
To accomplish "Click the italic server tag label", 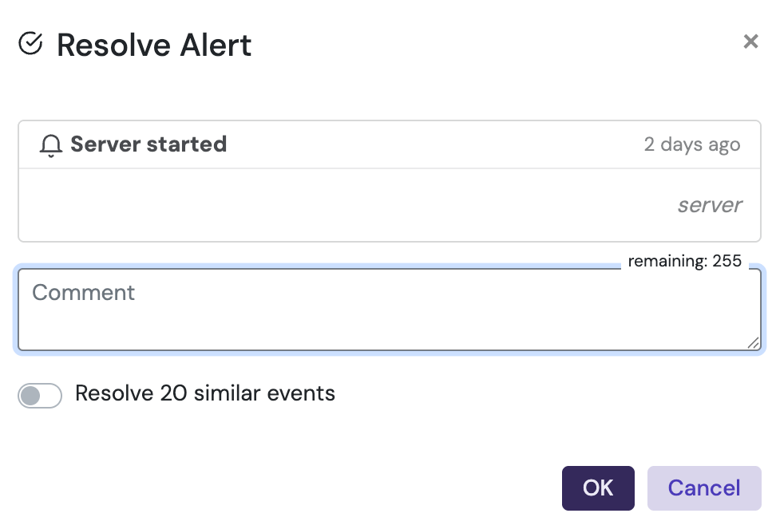I will coord(709,205).
